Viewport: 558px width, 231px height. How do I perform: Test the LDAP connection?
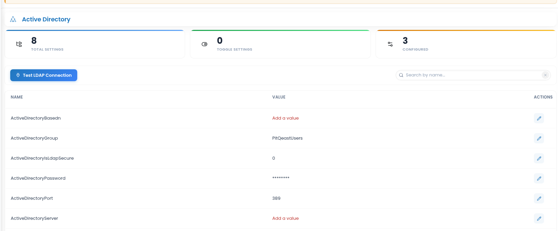(x=44, y=75)
